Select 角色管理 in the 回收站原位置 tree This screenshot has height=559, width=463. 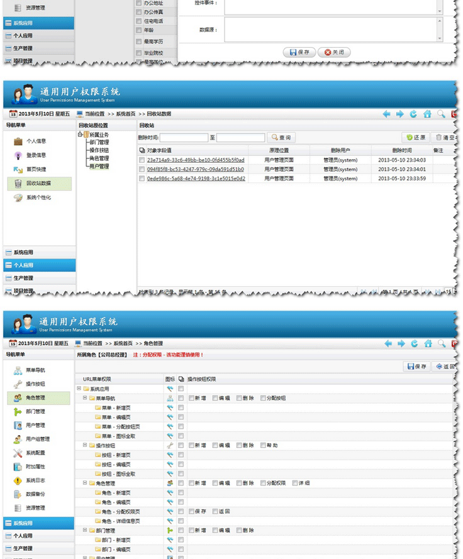coord(99,158)
